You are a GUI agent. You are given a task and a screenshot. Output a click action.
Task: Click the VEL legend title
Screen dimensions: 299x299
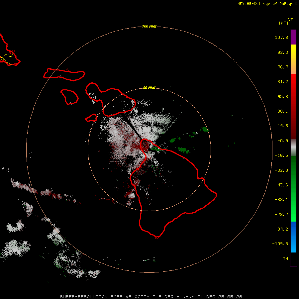292,20
